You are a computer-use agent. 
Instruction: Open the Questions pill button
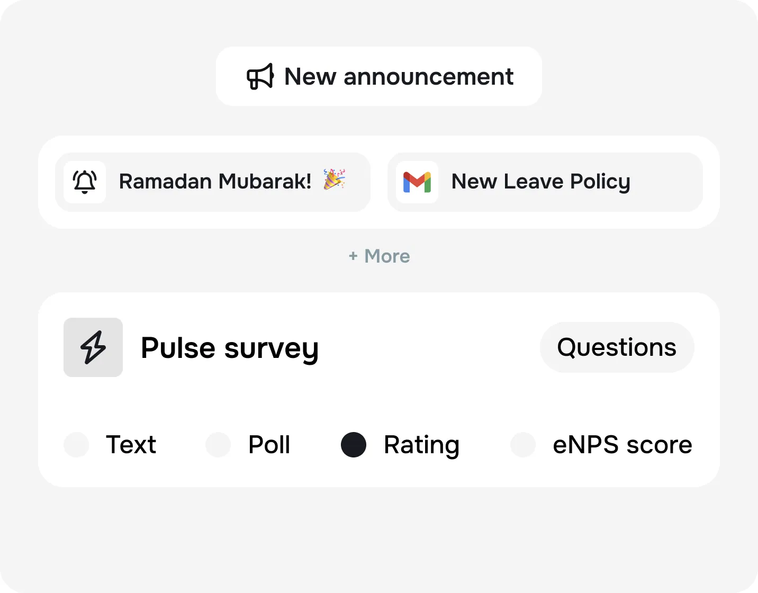coord(617,347)
